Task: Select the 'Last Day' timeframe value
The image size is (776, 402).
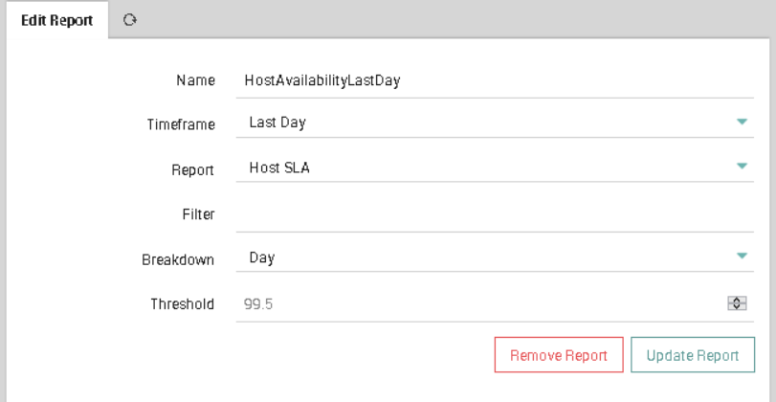Action: coord(277,123)
